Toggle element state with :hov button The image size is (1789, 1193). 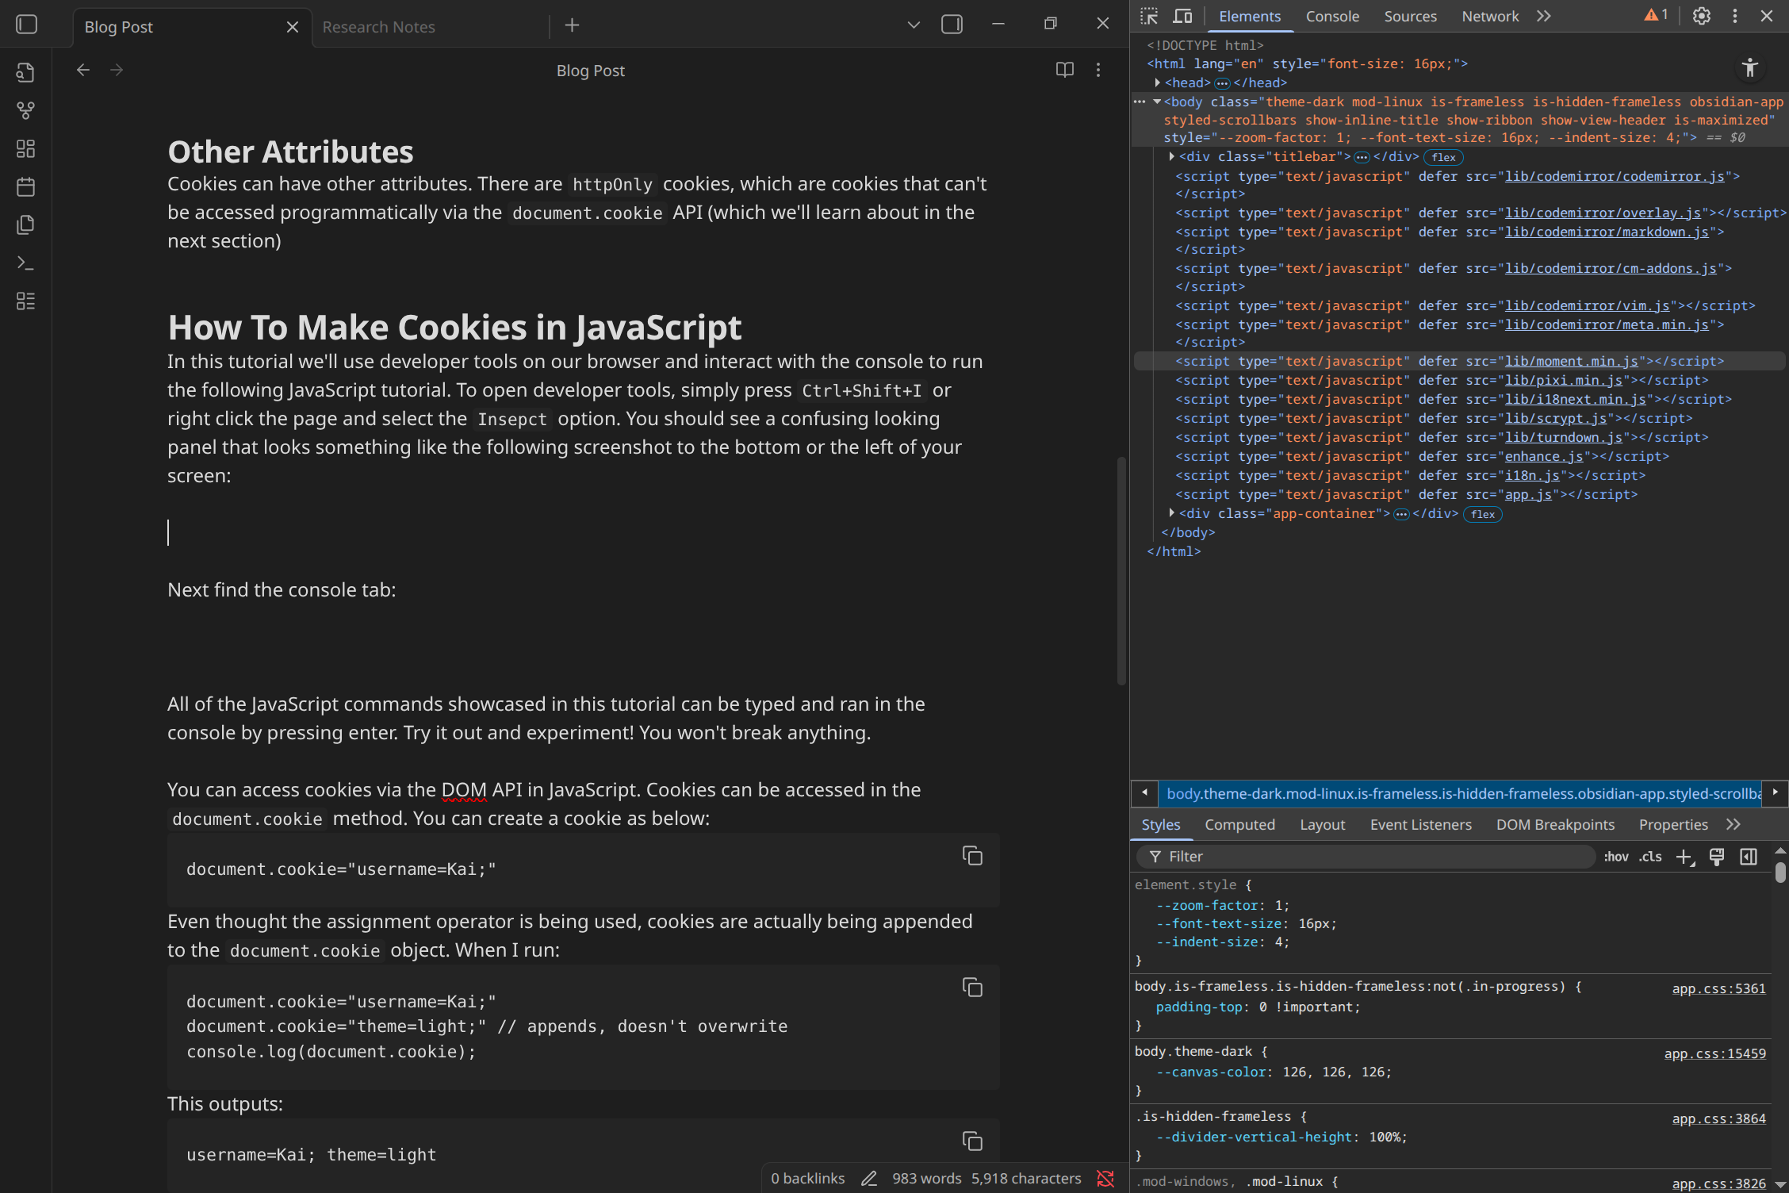(1616, 857)
